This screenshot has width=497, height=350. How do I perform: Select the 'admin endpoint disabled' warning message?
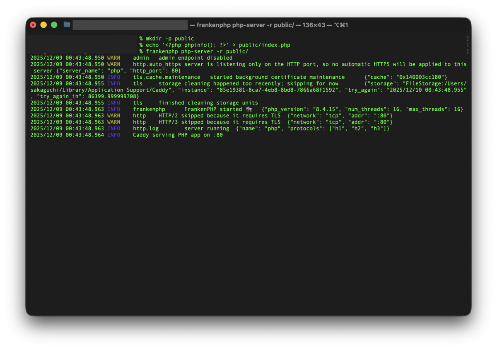click(195, 58)
